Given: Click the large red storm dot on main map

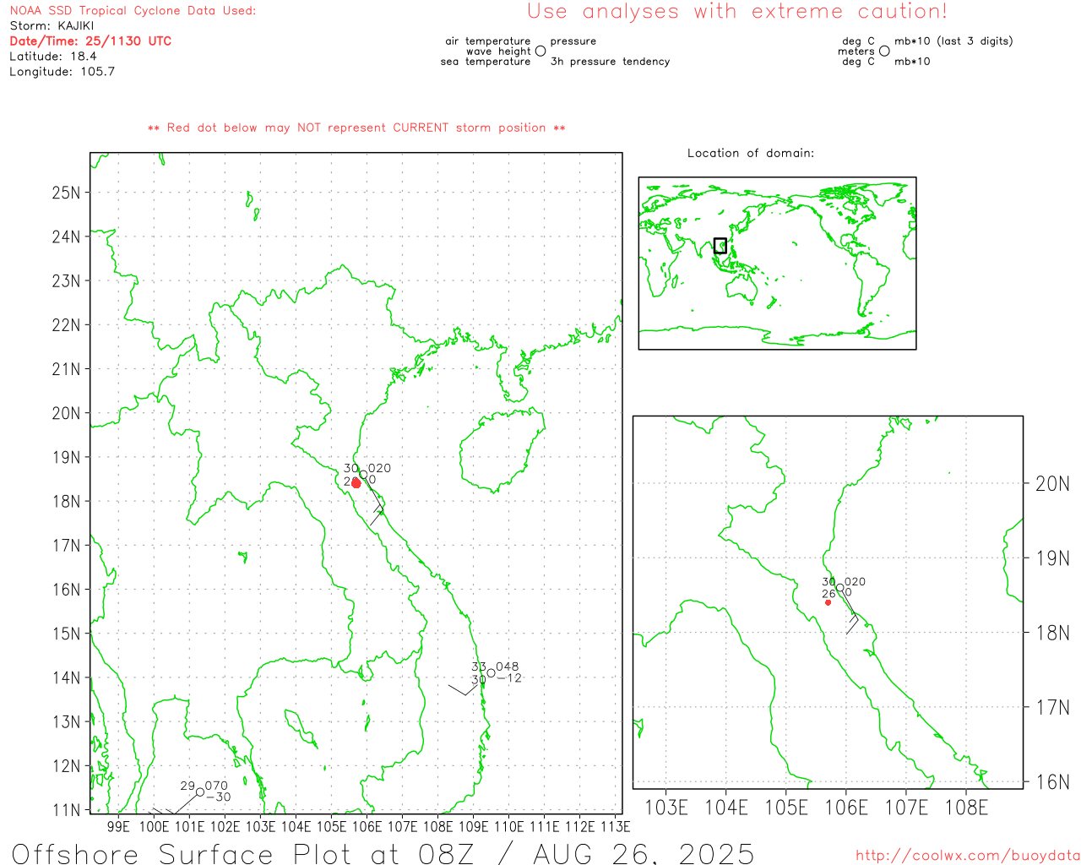Looking at the screenshot, I should 356,483.
